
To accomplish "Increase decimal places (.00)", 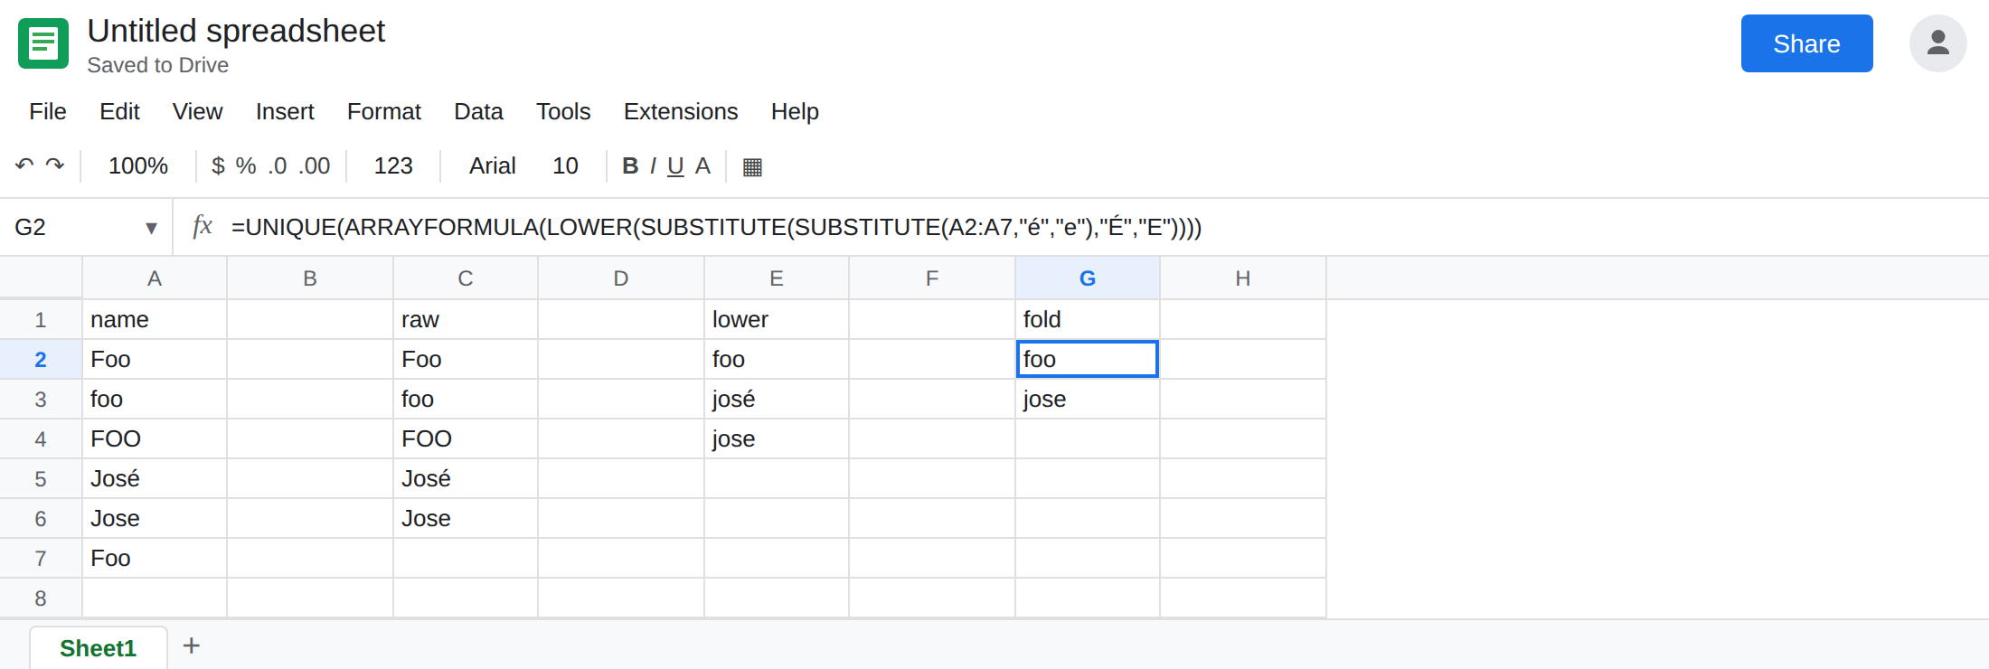I will click(x=315, y=165).
